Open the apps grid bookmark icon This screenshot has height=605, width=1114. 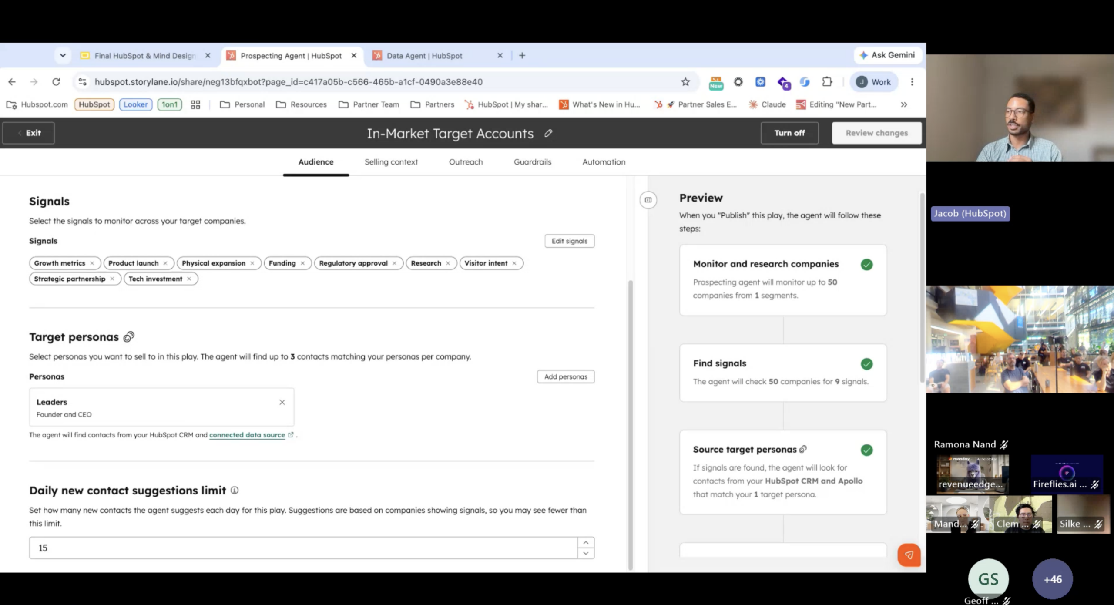(195, 104)
